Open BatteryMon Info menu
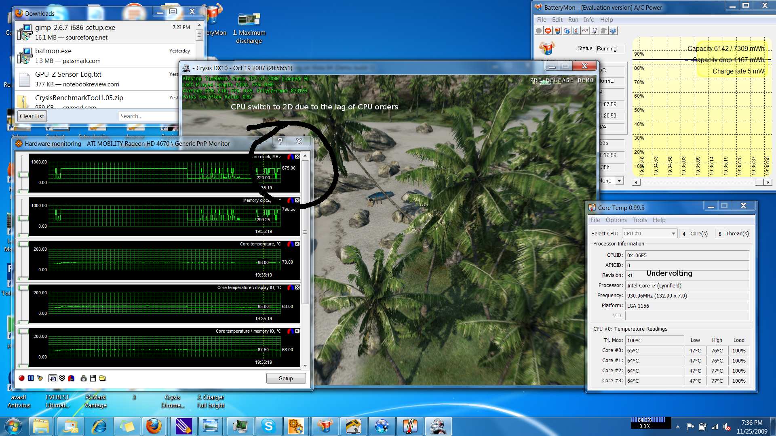Image resolution: width=776 pixels, height=436 pixels. point(589,19)
